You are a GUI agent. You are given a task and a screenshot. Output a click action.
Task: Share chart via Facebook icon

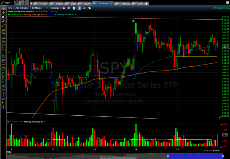click(x=79, y=8)
